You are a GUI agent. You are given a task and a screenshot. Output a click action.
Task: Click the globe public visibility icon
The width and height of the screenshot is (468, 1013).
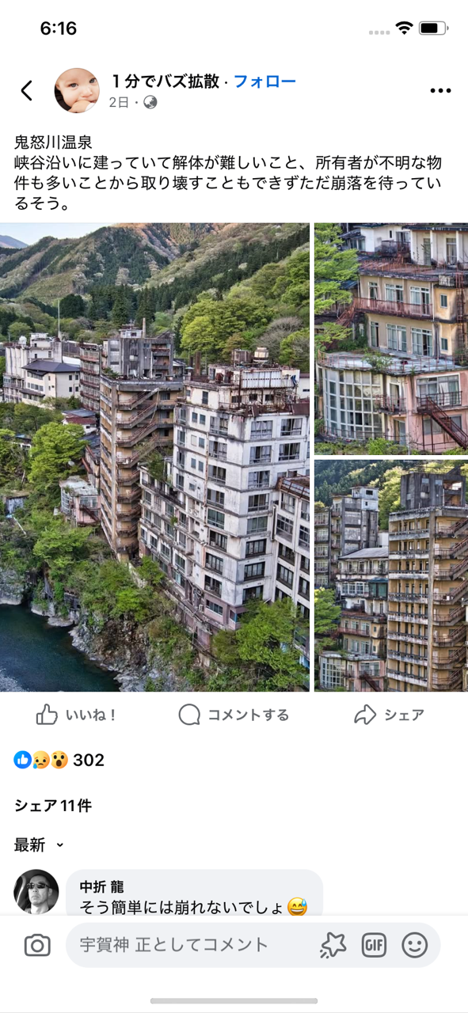coord(150,102)
